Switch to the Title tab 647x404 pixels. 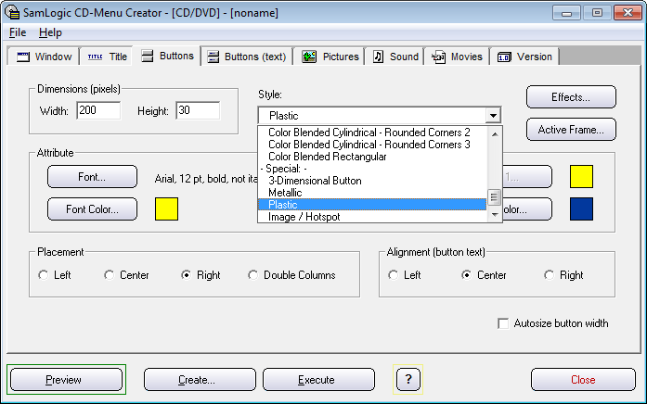coord(107,57)
